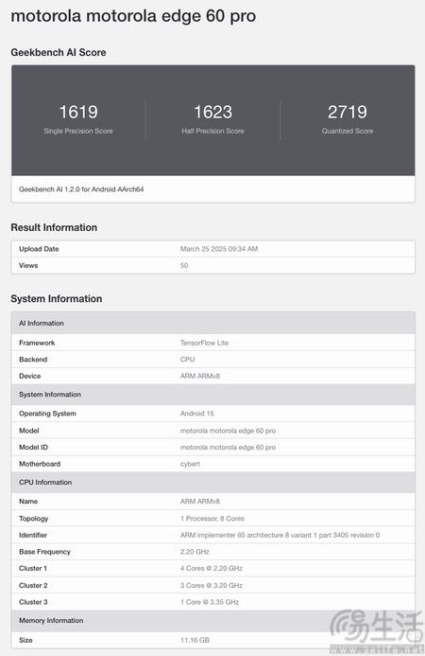Select the 'Geekbench AI Score' heading
The width and height of the screenshot is (425, 656).
click(59, 52)
